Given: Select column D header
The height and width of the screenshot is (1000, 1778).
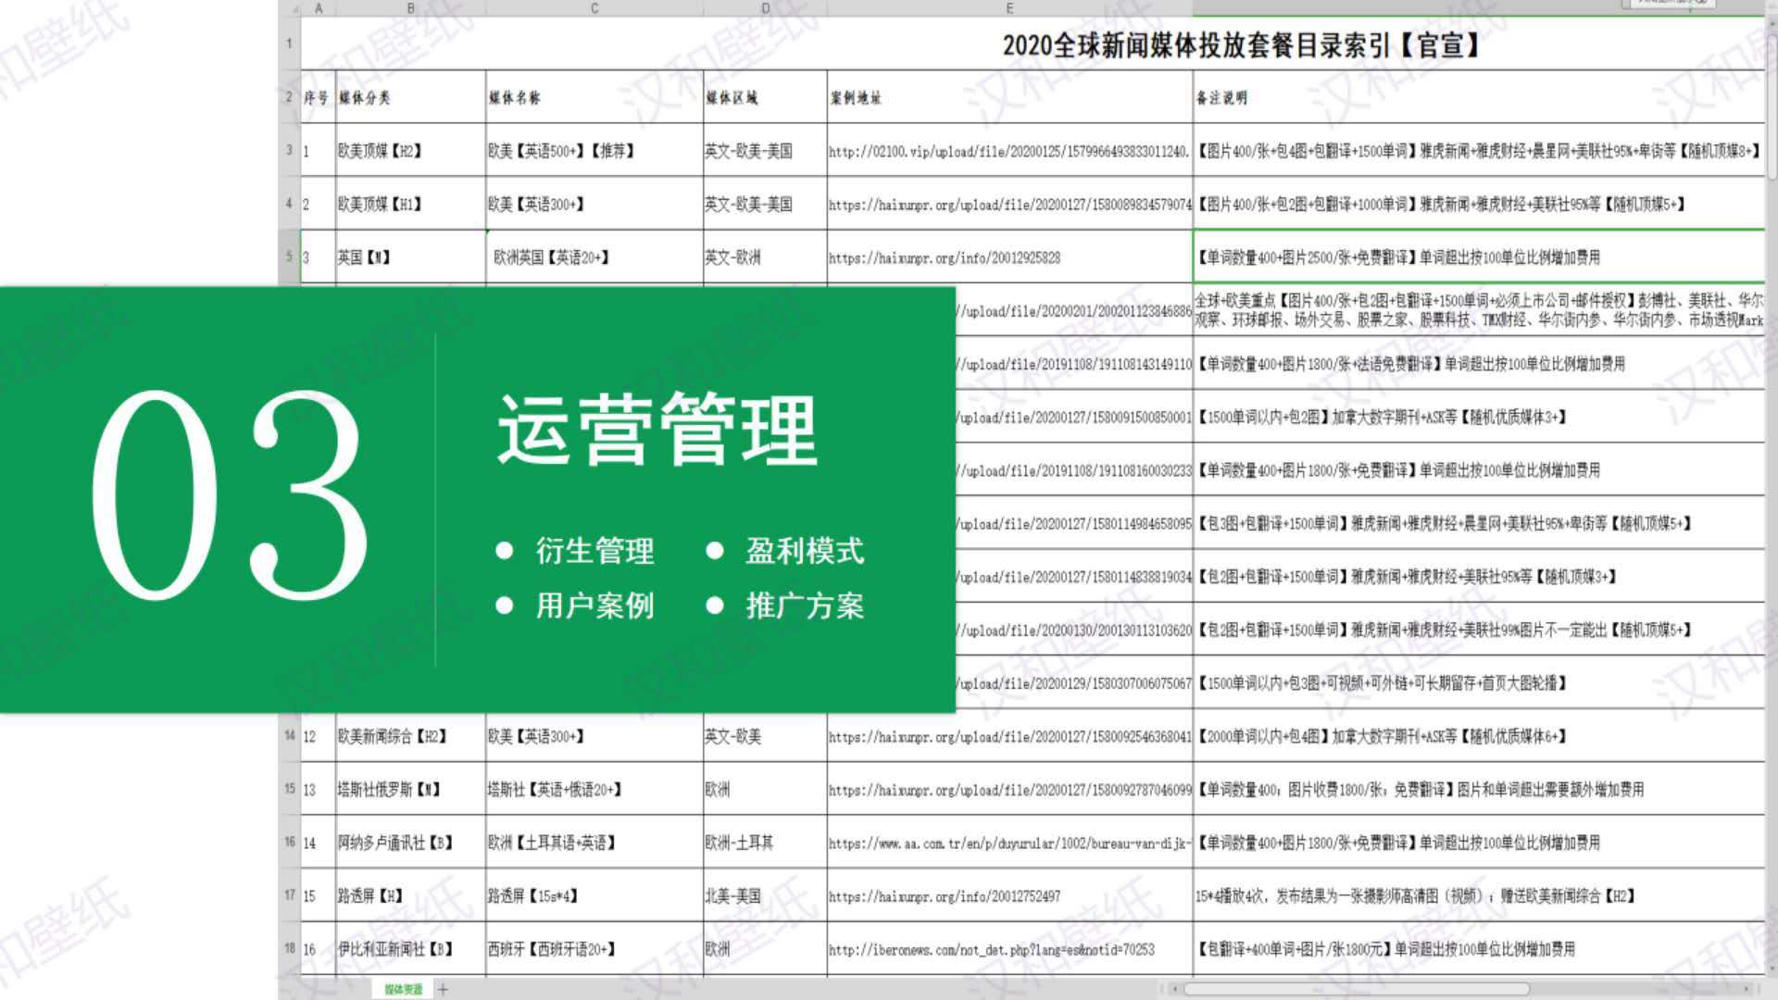Looking at the screenshot, I should pos(765,8).
